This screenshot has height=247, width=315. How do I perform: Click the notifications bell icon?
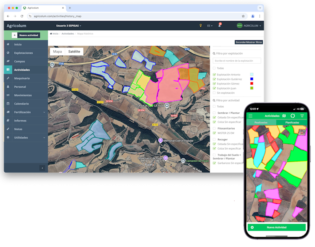click(219, 26)
